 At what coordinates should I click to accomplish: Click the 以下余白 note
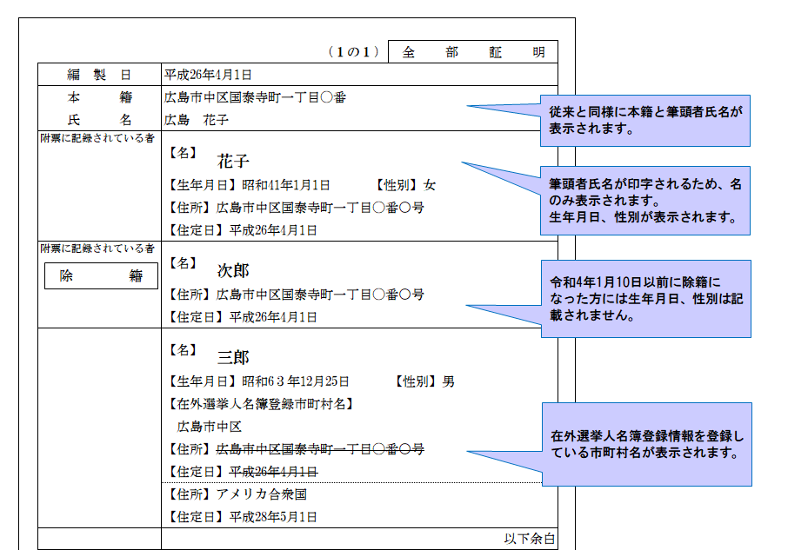[530, 540]
